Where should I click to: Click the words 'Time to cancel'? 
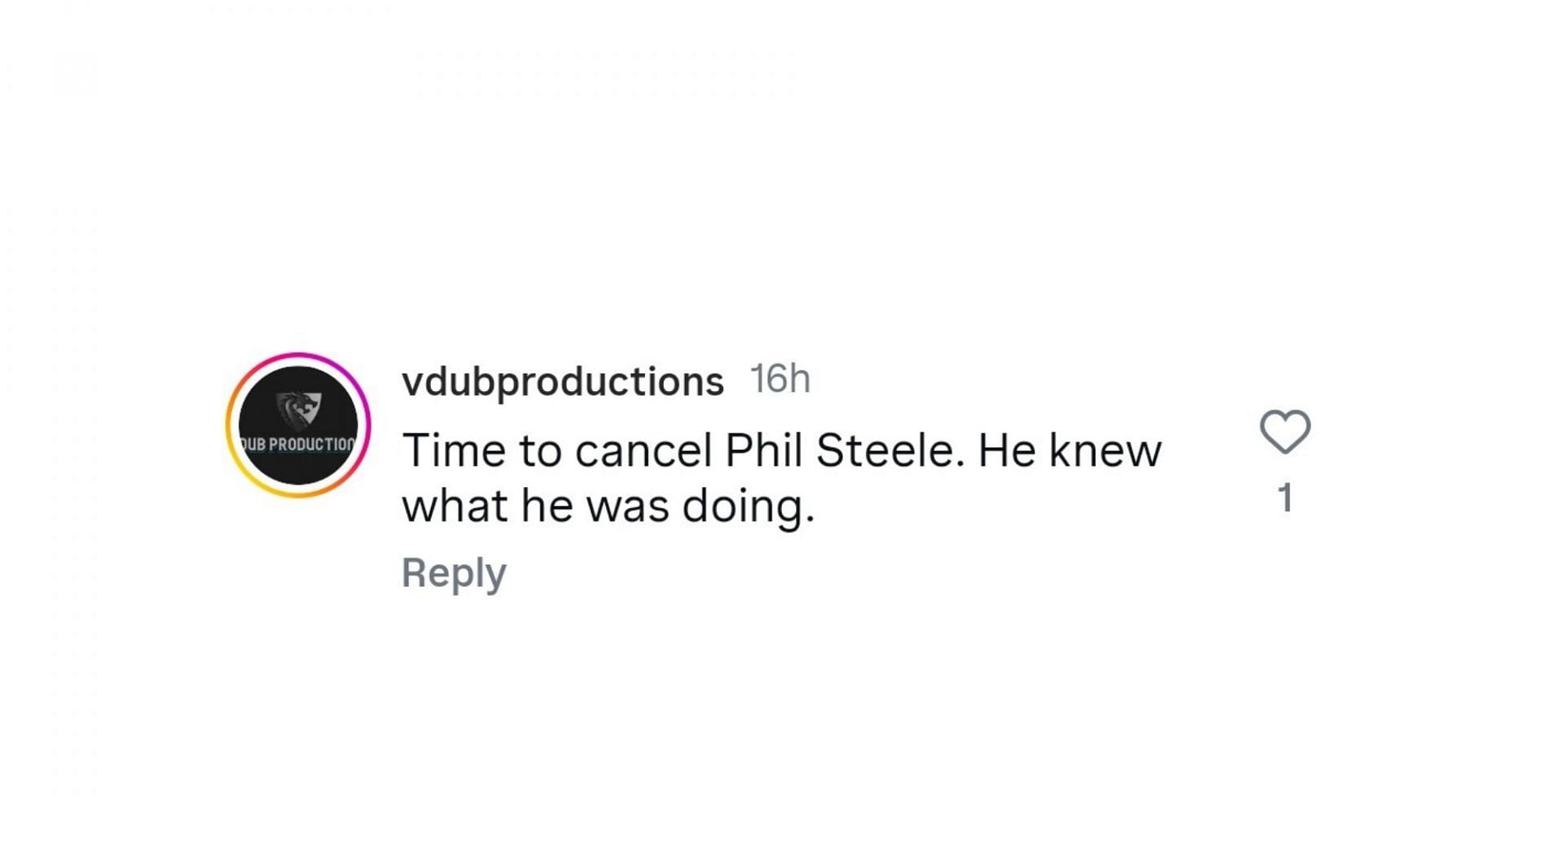coord(557,450)
